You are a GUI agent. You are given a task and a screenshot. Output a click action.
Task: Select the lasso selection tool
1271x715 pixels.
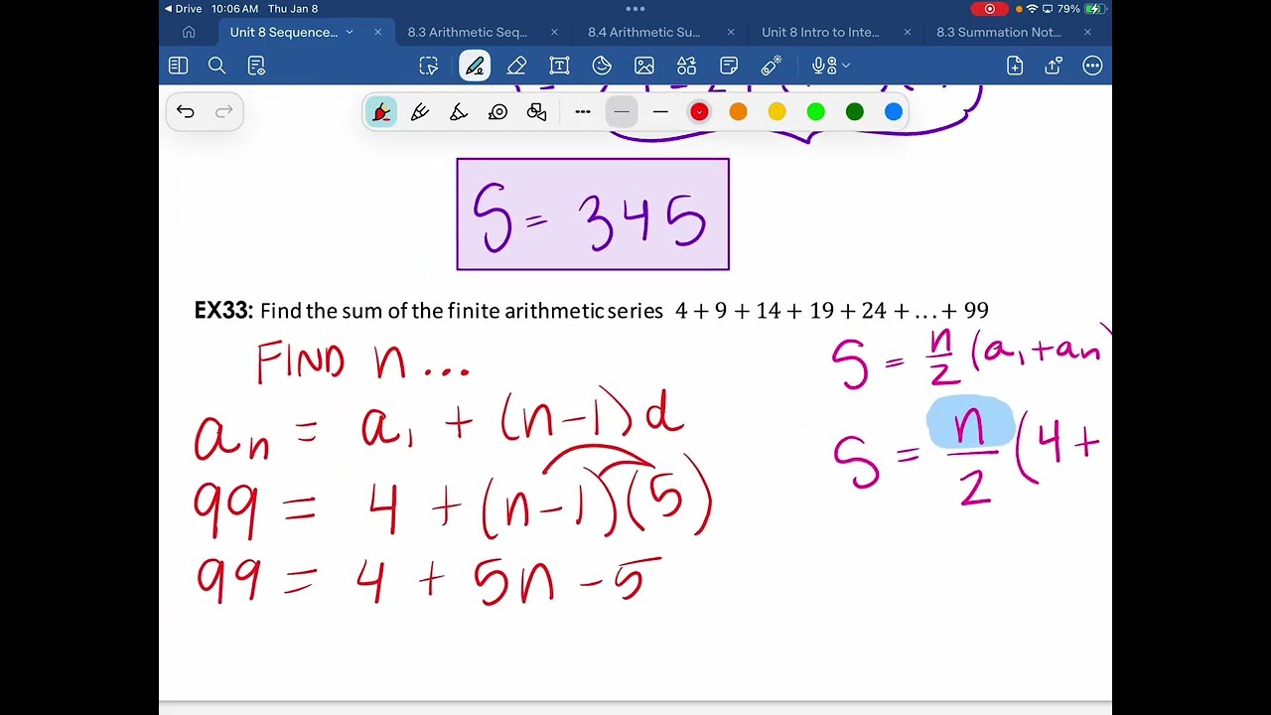pos(429,66)
